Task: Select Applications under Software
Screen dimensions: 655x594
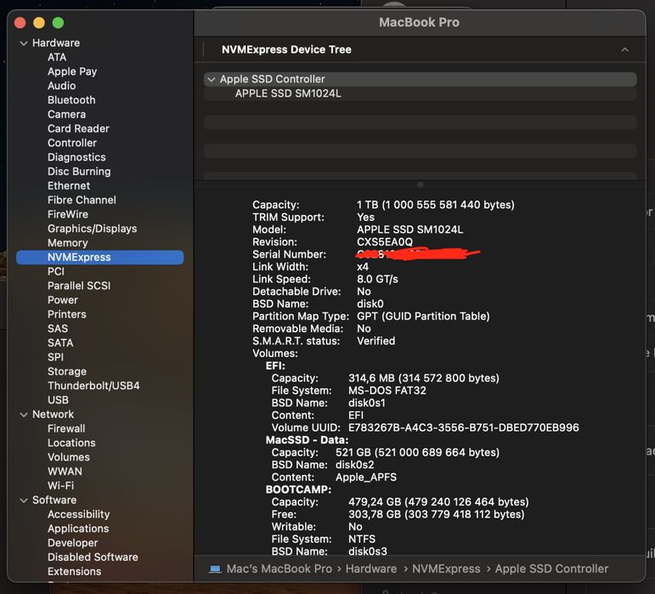Action: click(x=78, y=529)
